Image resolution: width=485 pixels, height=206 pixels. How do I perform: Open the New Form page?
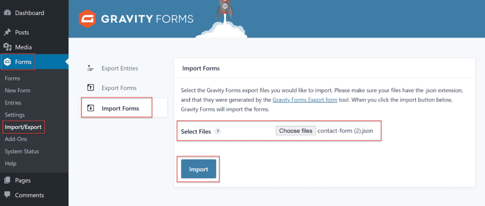point(18,90)
